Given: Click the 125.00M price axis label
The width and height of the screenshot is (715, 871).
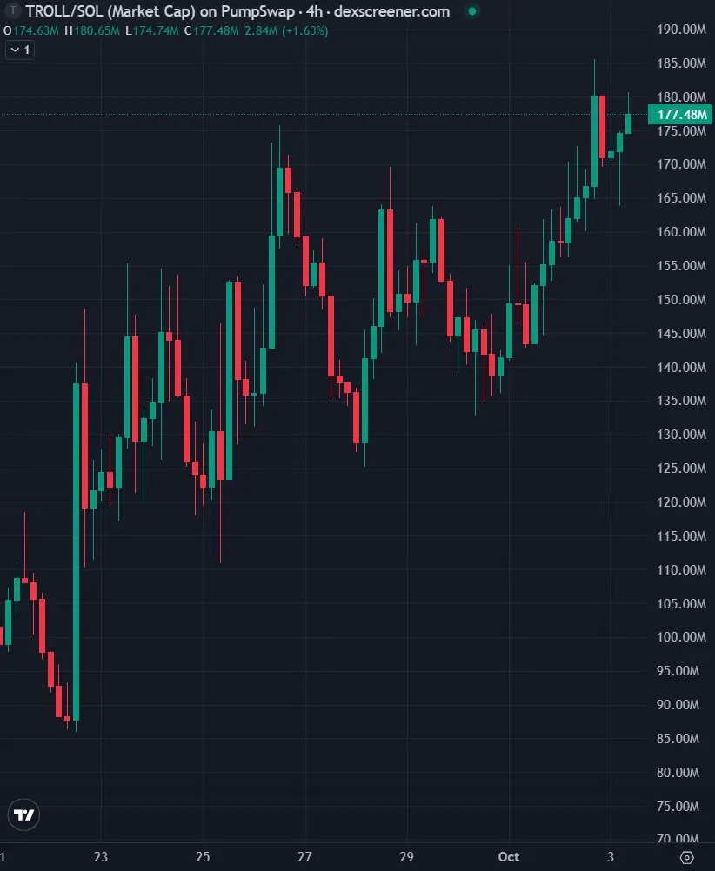Looking at the screenshot, I should click(x=681, y=469).
